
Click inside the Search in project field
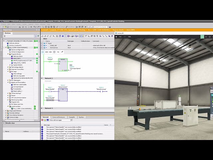pos(101,27)
